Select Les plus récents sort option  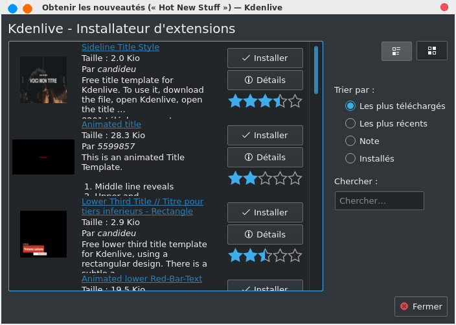(386, 123)
